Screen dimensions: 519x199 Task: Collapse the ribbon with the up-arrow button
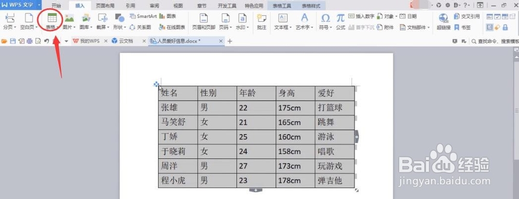pyautogui.click(x=480, y=5)
